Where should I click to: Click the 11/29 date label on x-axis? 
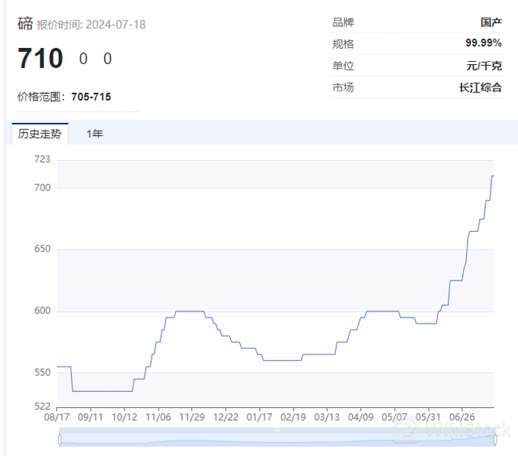(x=191, y=417)
